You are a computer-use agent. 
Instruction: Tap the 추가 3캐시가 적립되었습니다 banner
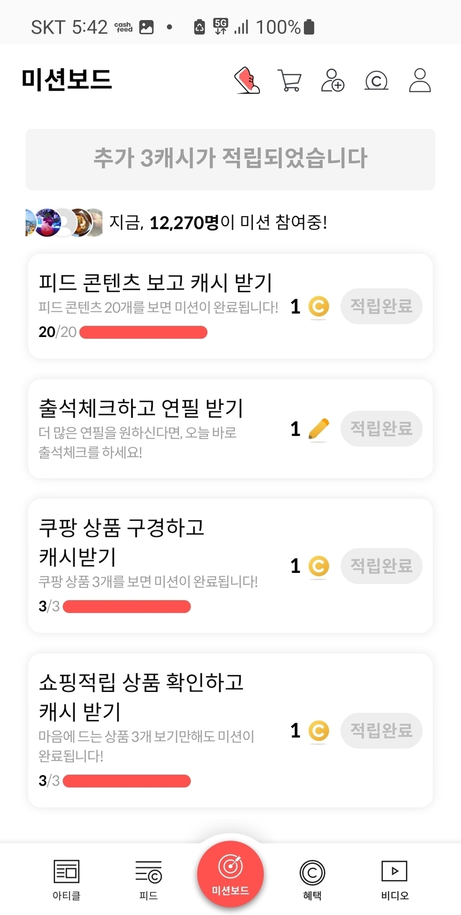(231, 159)
